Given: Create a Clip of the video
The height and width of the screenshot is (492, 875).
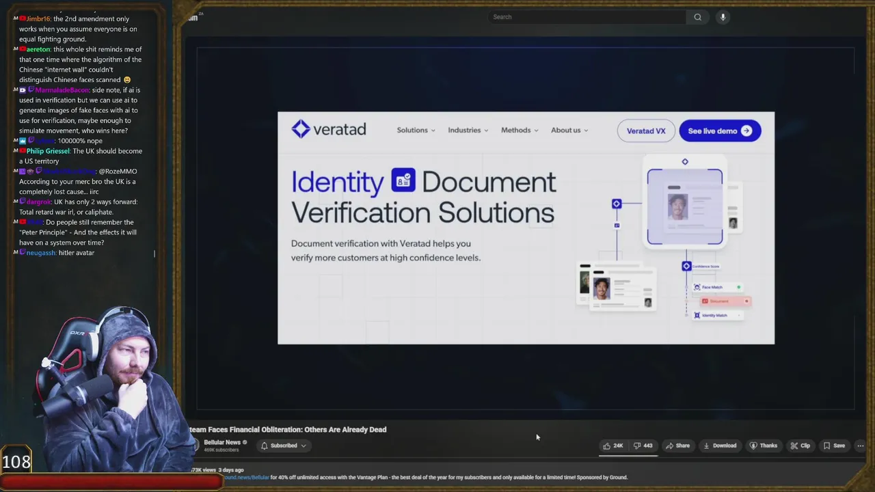Looking at the screenshot, I should coord(800,446).
